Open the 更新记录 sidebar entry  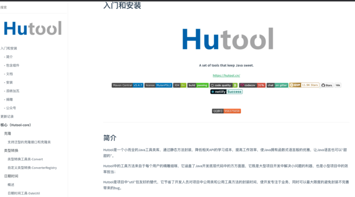(x=7, y=116)
